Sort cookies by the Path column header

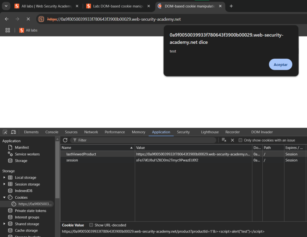[x=273, y=148]
